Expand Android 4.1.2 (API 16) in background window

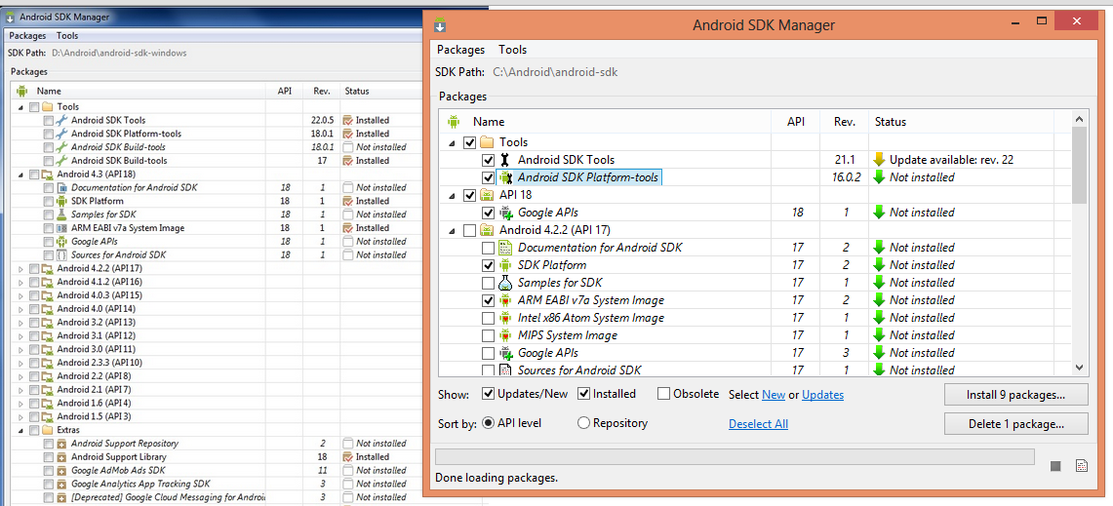[x=20, y=282]
